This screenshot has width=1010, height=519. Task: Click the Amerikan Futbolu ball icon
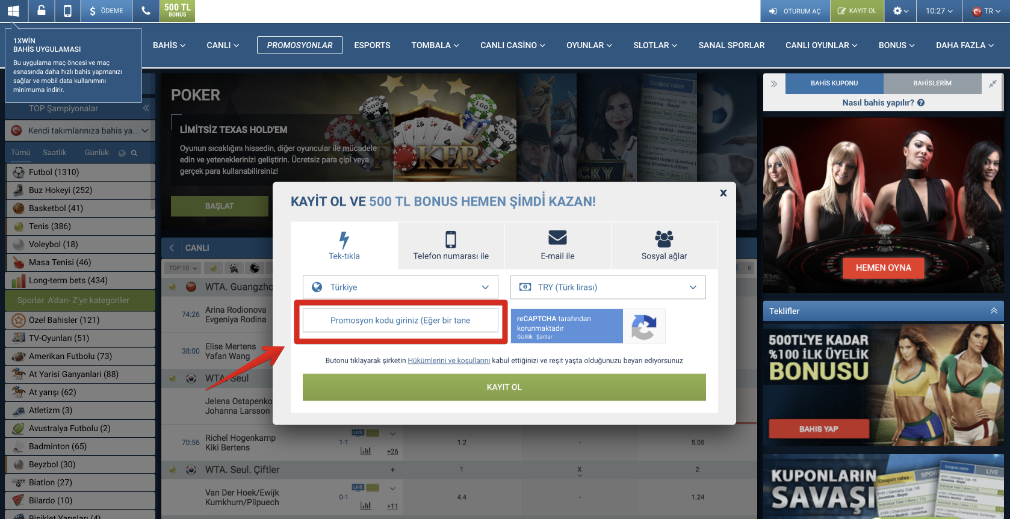pyautogui.click(x=19, y=356)
